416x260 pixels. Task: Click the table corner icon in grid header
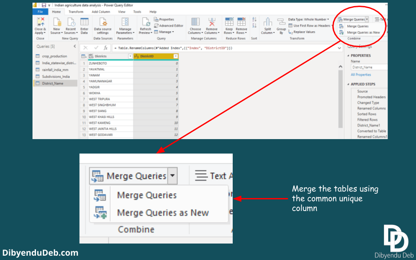[84, 56]
